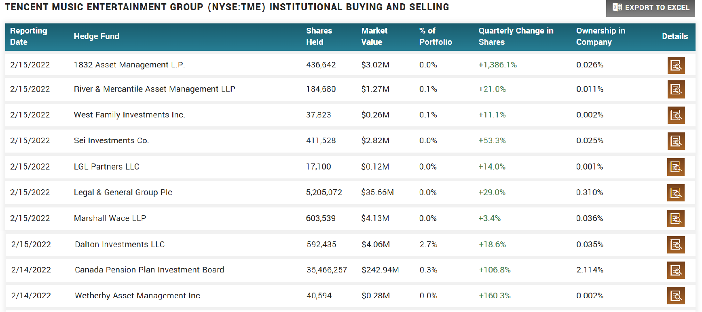702x312 pixels.
Task: Open Canada Pension Plan Investment Board name
Action: (149, 270)
